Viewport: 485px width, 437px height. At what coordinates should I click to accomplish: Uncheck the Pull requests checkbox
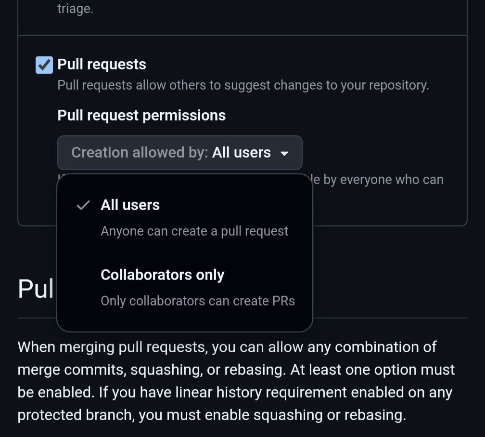pyautogui.click(x=44, y=65)
